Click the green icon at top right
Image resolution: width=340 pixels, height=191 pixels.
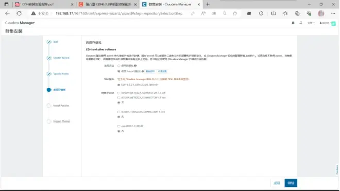click(x=333, y=23)
